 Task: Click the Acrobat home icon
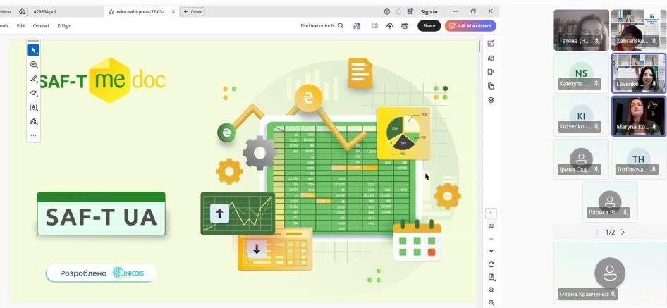tap(23, 11)
